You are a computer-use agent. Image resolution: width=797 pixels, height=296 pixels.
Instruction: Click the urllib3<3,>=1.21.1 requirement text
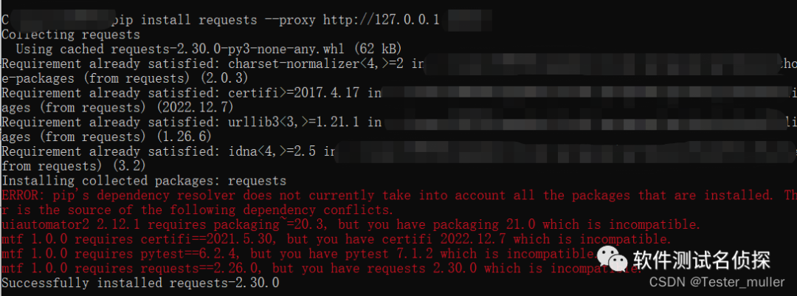tap(294, 123)
